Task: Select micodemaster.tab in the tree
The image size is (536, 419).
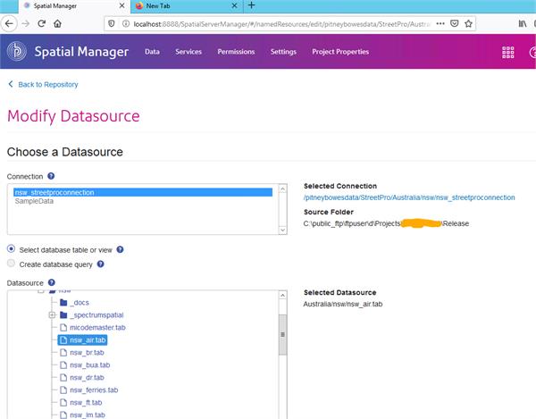Action: [x=97, y=327]
